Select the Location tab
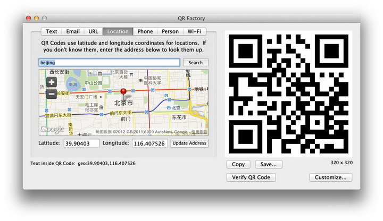 coord(118,31)
